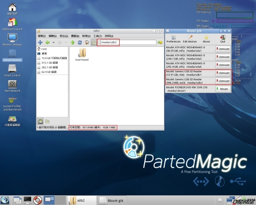Activate the Mount-gtk taskbar button

point(112,201)
